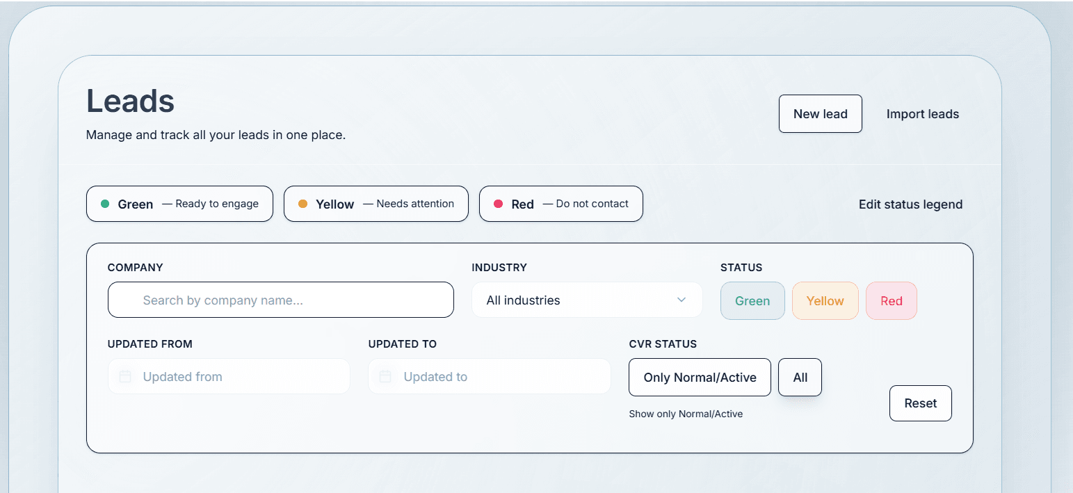Click the calendar icon in Updated to
Image resolution: width=1073 pixels, height=493 pixels.
(385, 377)
